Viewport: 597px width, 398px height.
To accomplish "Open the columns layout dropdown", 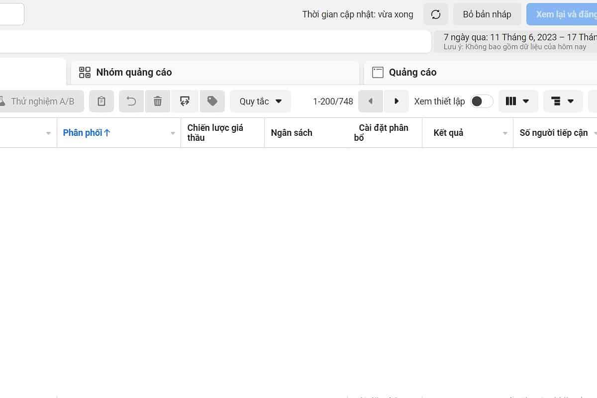I will (x=517, y=101).
